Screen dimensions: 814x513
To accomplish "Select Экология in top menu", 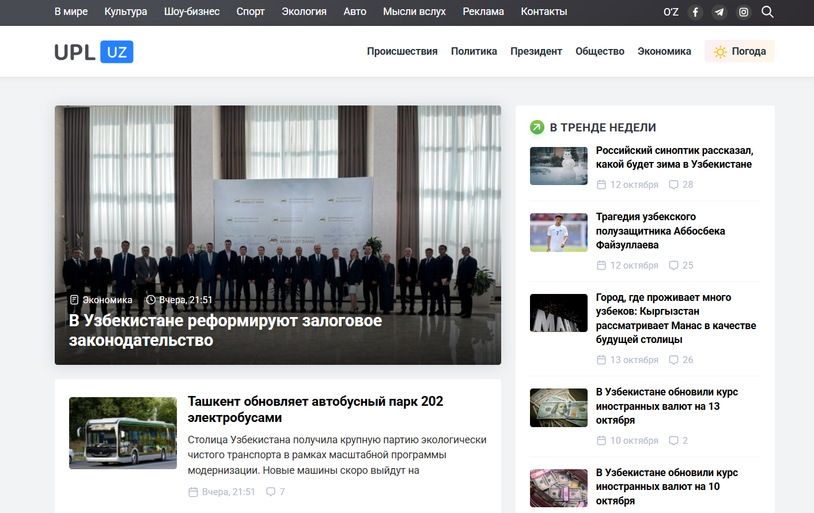I will coord(304,12).
